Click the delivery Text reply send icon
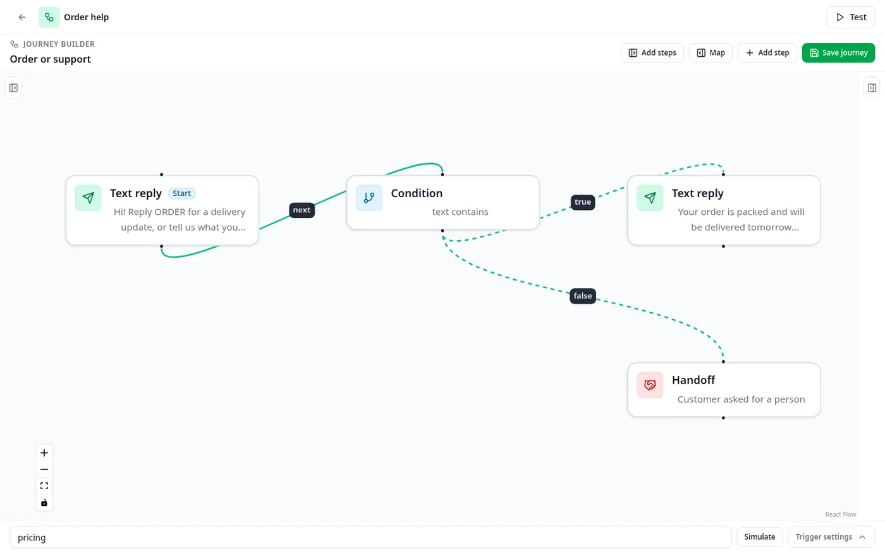Screen dimensions: 885x553 pyautogui.click(x=650, y=198)
